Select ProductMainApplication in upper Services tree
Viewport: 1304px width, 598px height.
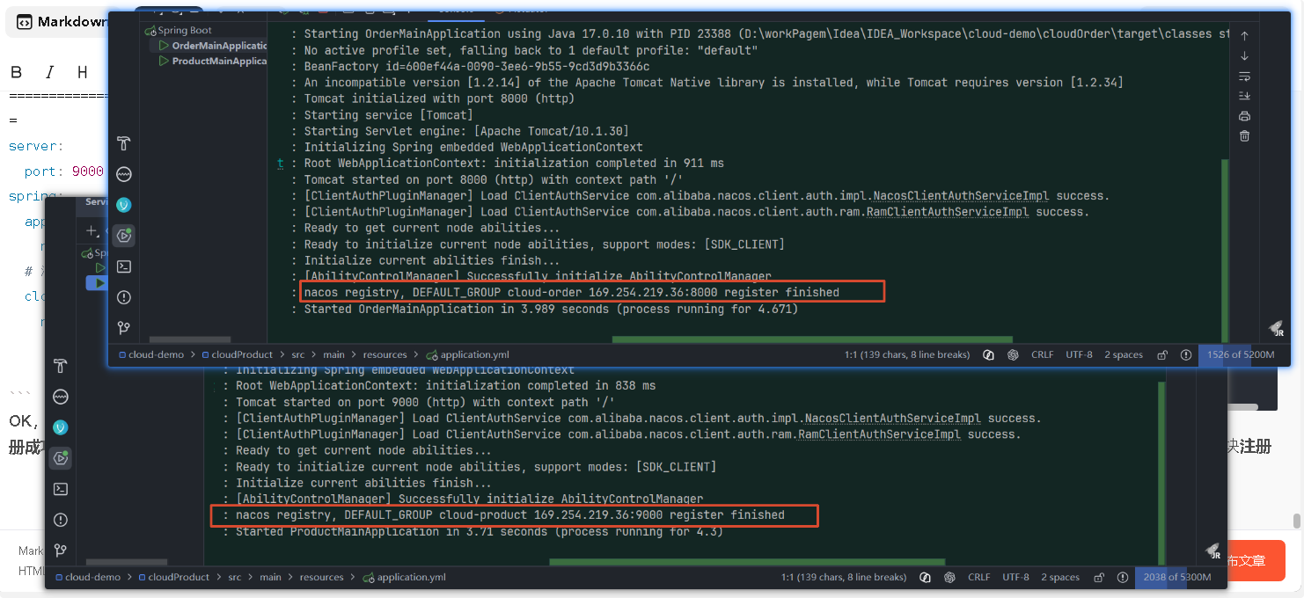click(x=218, y=62)
